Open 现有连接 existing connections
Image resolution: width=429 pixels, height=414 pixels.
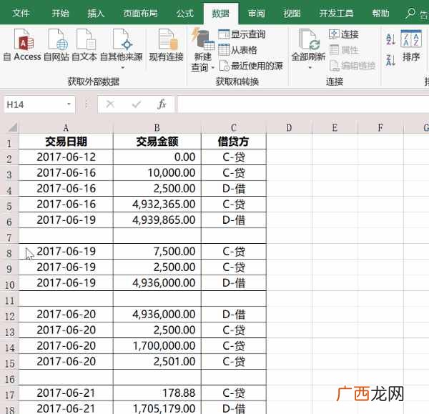[167, 45]
